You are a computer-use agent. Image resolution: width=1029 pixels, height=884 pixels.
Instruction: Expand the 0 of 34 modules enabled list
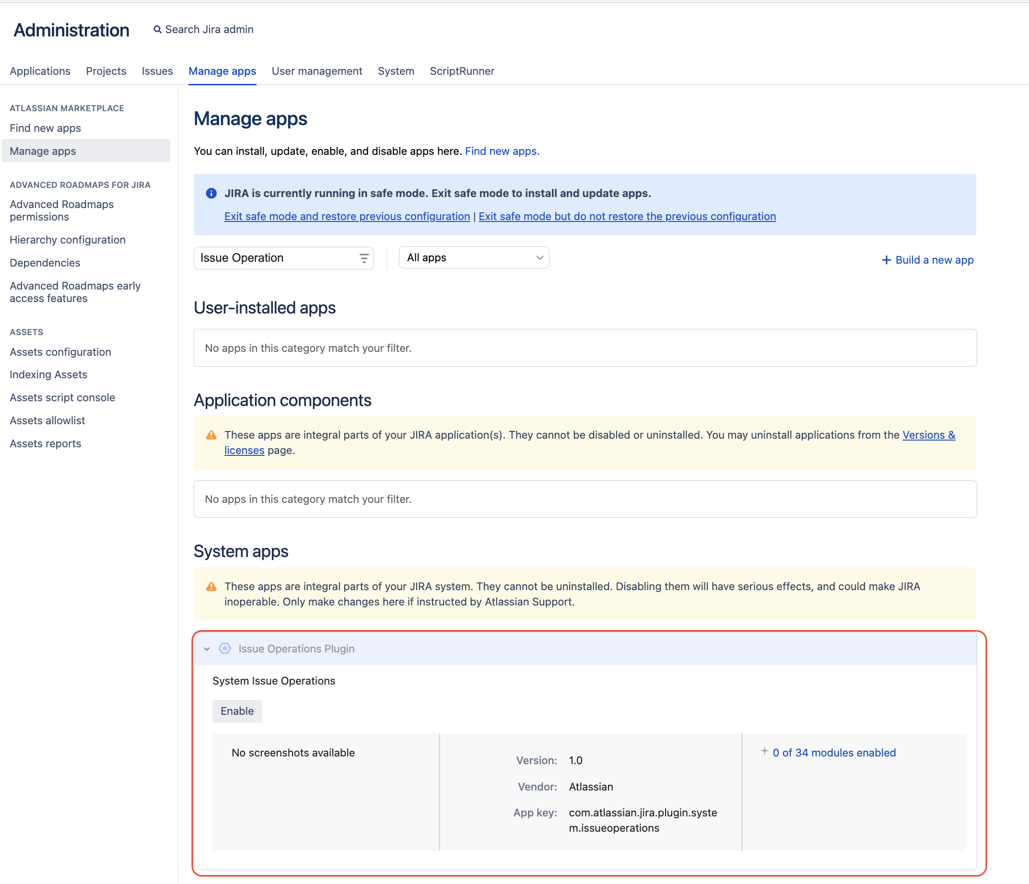(x=834, y=752)
